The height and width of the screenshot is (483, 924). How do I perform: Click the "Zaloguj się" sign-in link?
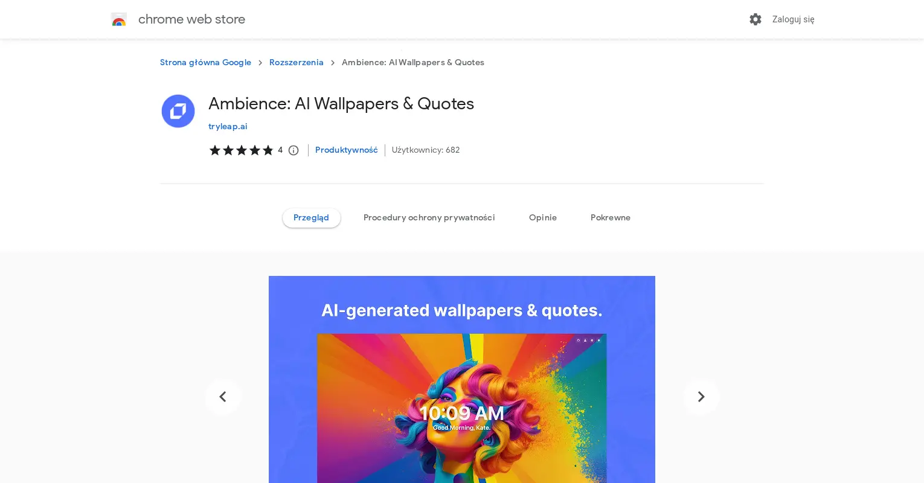793,19
